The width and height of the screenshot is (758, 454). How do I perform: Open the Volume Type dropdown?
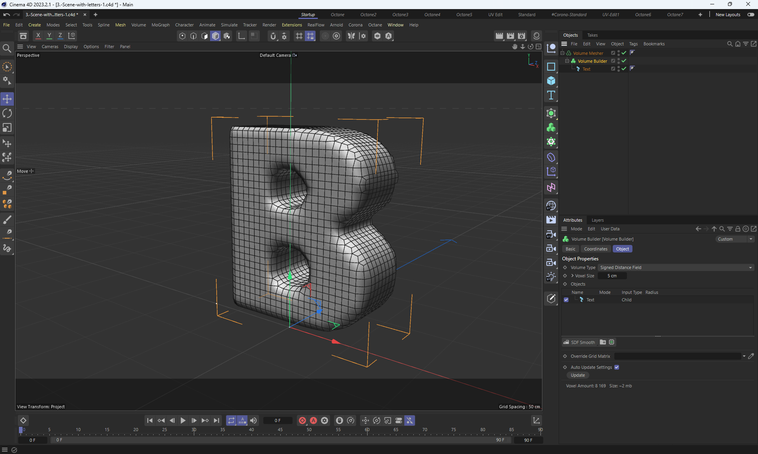pyautogui.click(x=675, y=267)
